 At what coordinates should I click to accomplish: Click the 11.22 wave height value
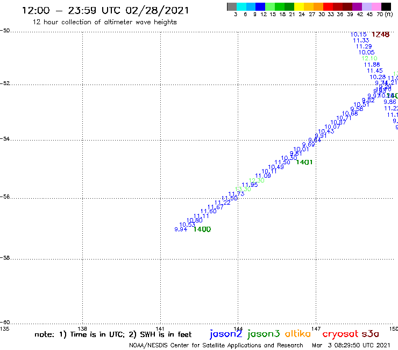pos(223,202)
